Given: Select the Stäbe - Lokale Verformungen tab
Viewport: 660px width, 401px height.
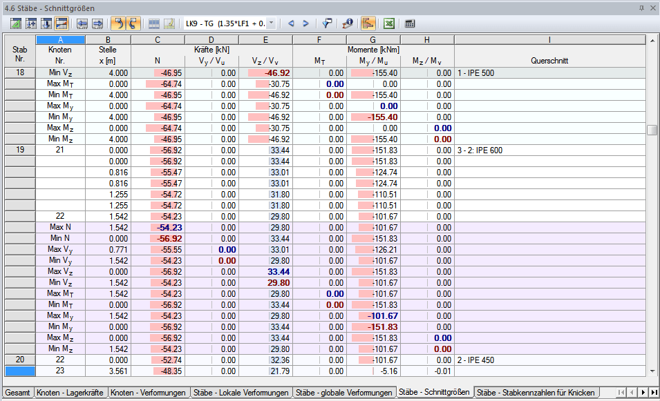Looking at the screenshot, I should [241, 393].
